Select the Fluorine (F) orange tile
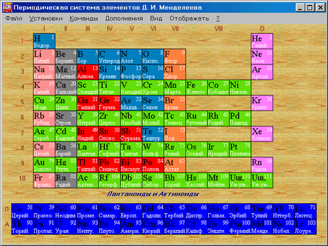This screenshot has width=328, height=246. pyautogui.click(x=175, y=57)
